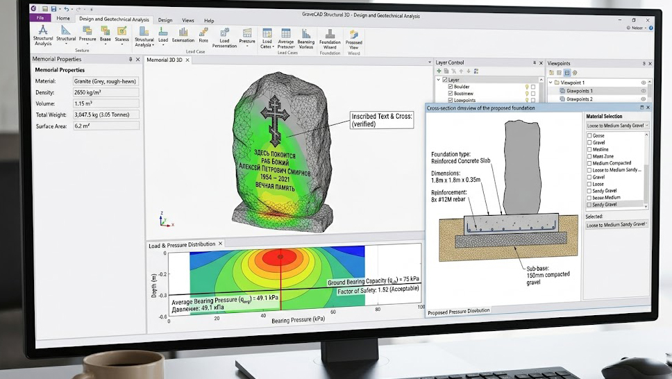Viewport: 672px width, 379px height.
Task: Click the Staress ribbon icon
Action: [121, 31]
